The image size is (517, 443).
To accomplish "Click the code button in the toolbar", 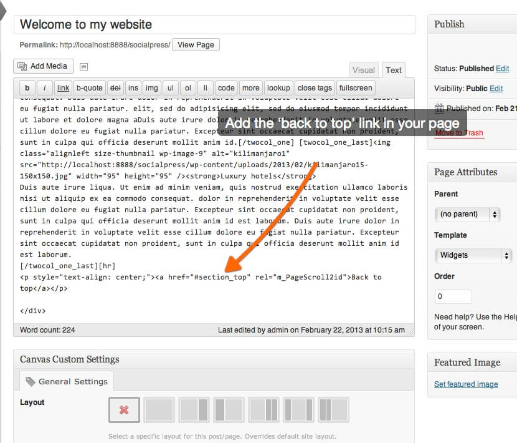I will 225,87.
